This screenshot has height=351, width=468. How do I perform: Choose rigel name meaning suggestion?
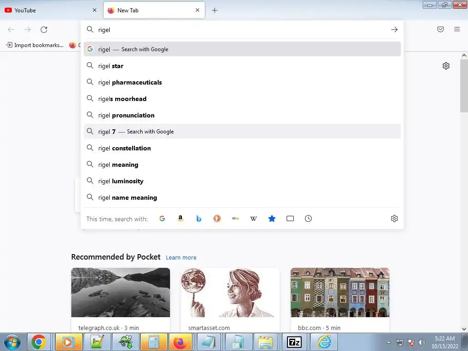point(242,197)
